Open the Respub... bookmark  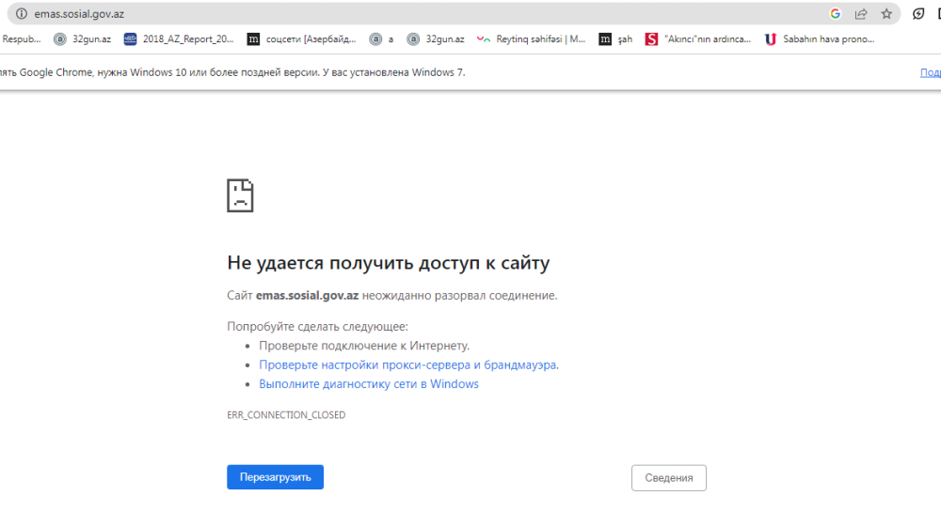pos(21,39)
